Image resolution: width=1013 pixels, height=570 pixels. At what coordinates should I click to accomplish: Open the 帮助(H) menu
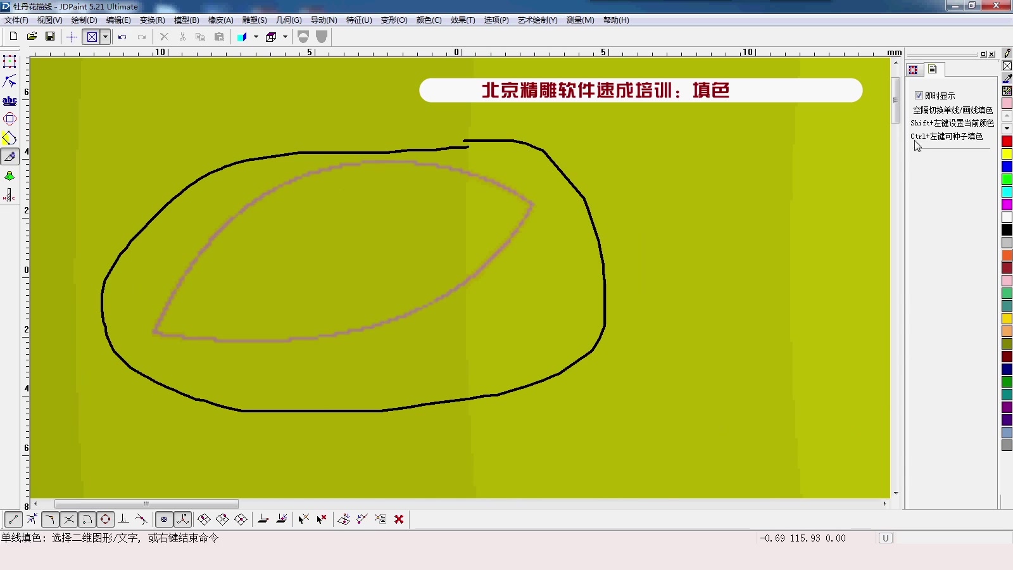tap(615, 20)
